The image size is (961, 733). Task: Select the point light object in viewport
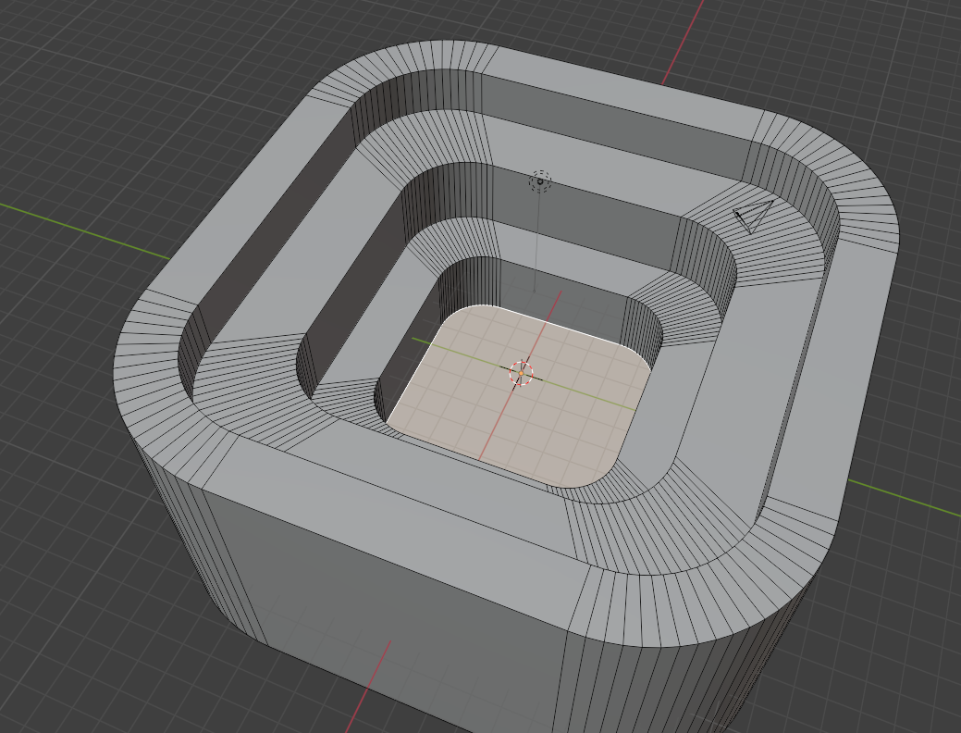[x=540, y=181]
